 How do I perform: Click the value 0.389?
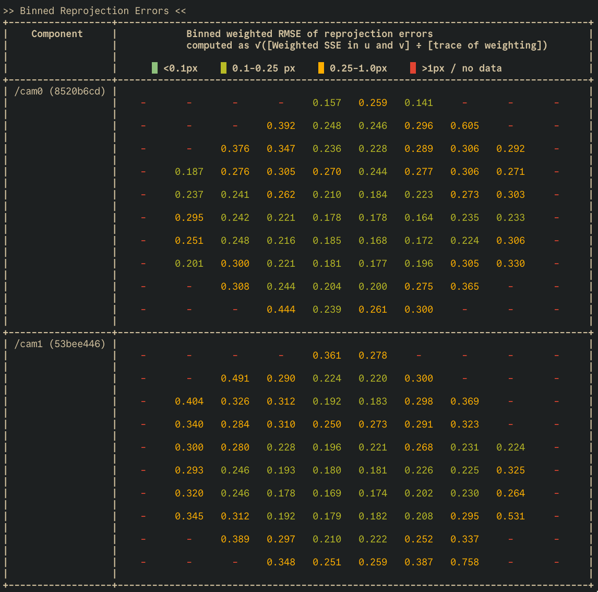(235, 539)
